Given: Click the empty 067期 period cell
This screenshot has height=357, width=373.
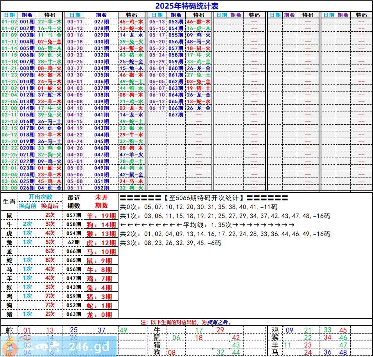Looking at the screenshot, I should [x=176, y=115].
